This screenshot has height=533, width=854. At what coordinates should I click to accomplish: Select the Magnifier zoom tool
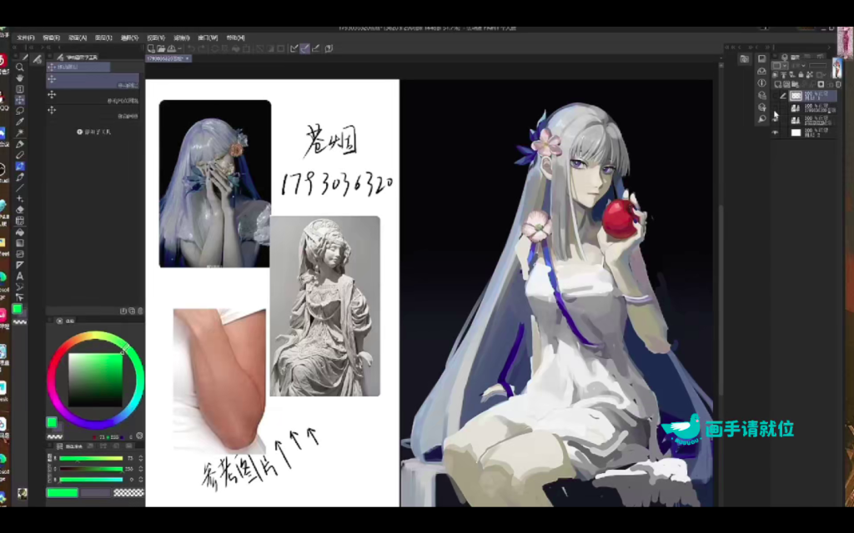(x=20, y=67)
